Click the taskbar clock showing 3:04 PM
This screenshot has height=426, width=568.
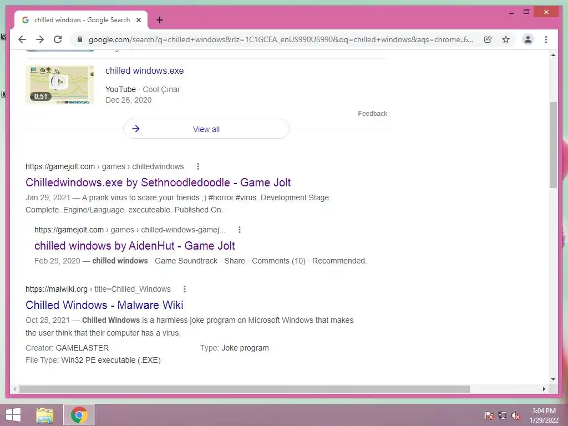coord(544,415)
